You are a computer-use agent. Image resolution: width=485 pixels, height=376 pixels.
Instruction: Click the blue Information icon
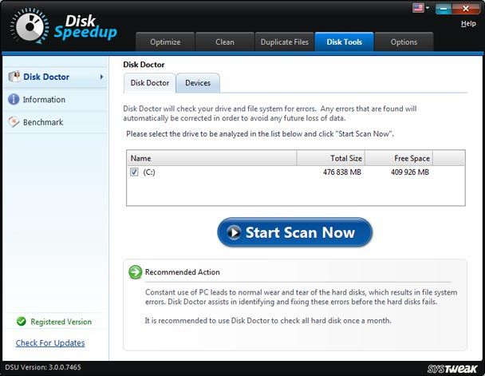point(14,99)
